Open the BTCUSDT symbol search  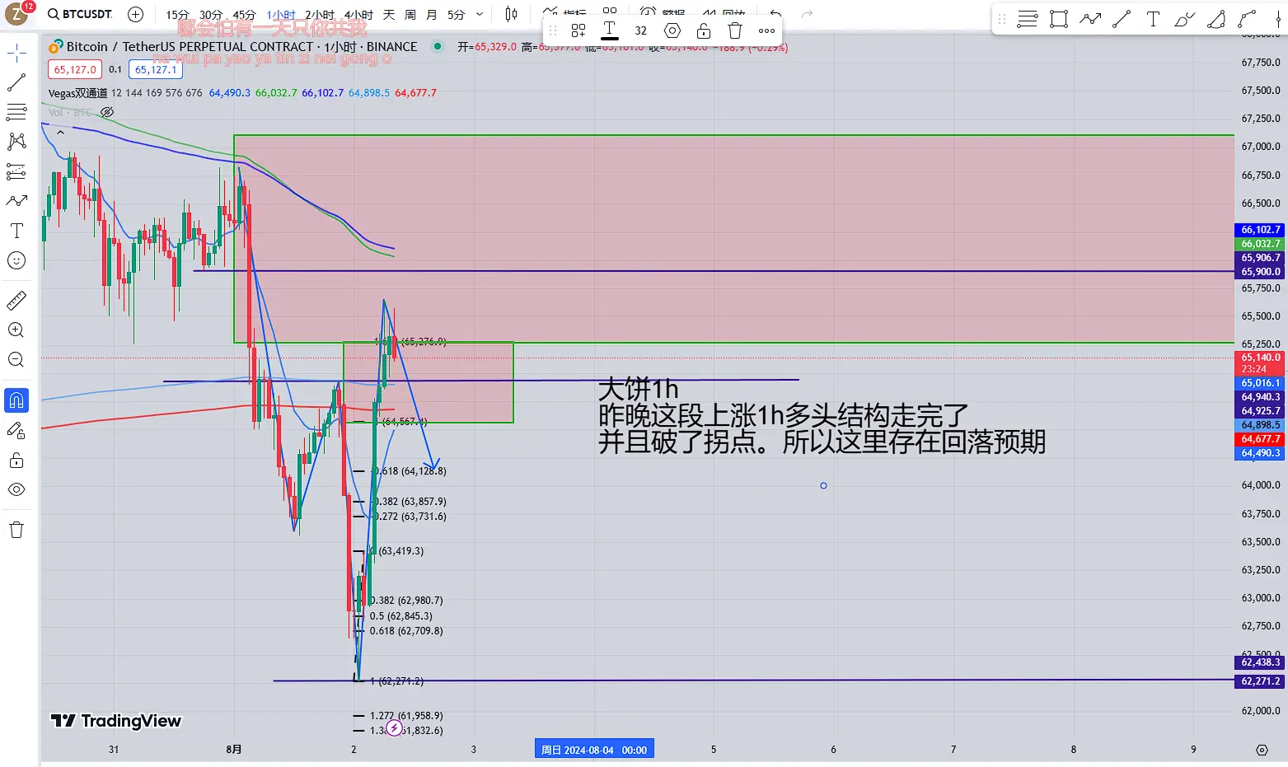[80, 14]
